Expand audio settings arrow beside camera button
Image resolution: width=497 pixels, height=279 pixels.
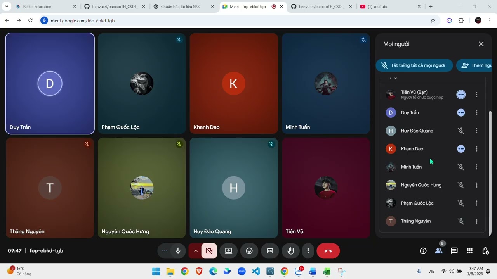(x=196, y=251)
